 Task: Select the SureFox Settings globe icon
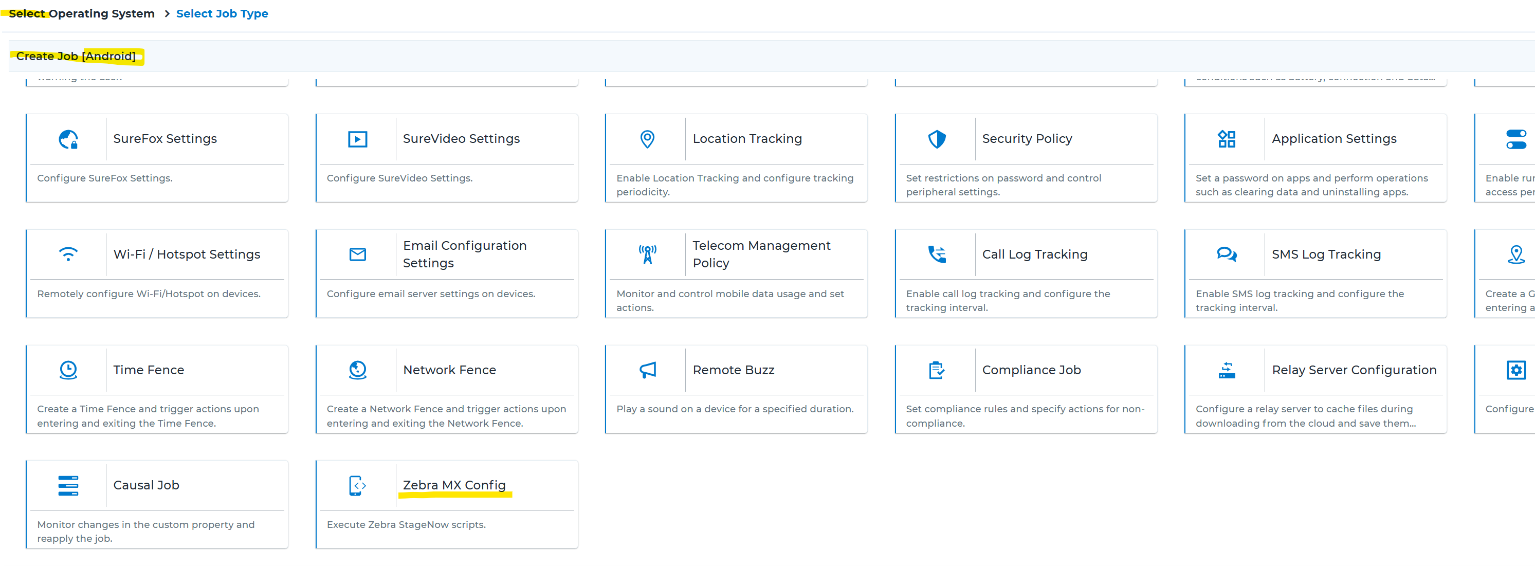[x=68, y=139]
